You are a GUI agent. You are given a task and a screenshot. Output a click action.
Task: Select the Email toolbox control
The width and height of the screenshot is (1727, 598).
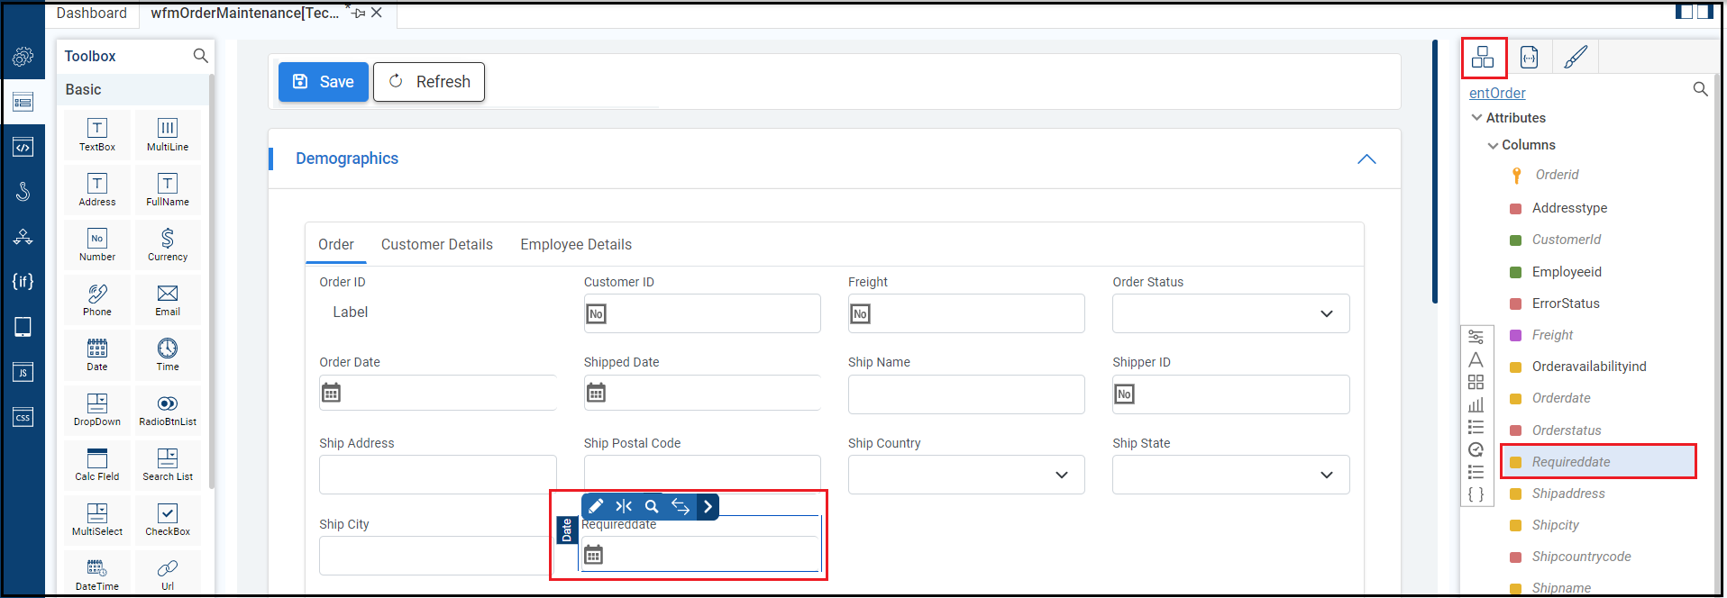tap(168, 299)
